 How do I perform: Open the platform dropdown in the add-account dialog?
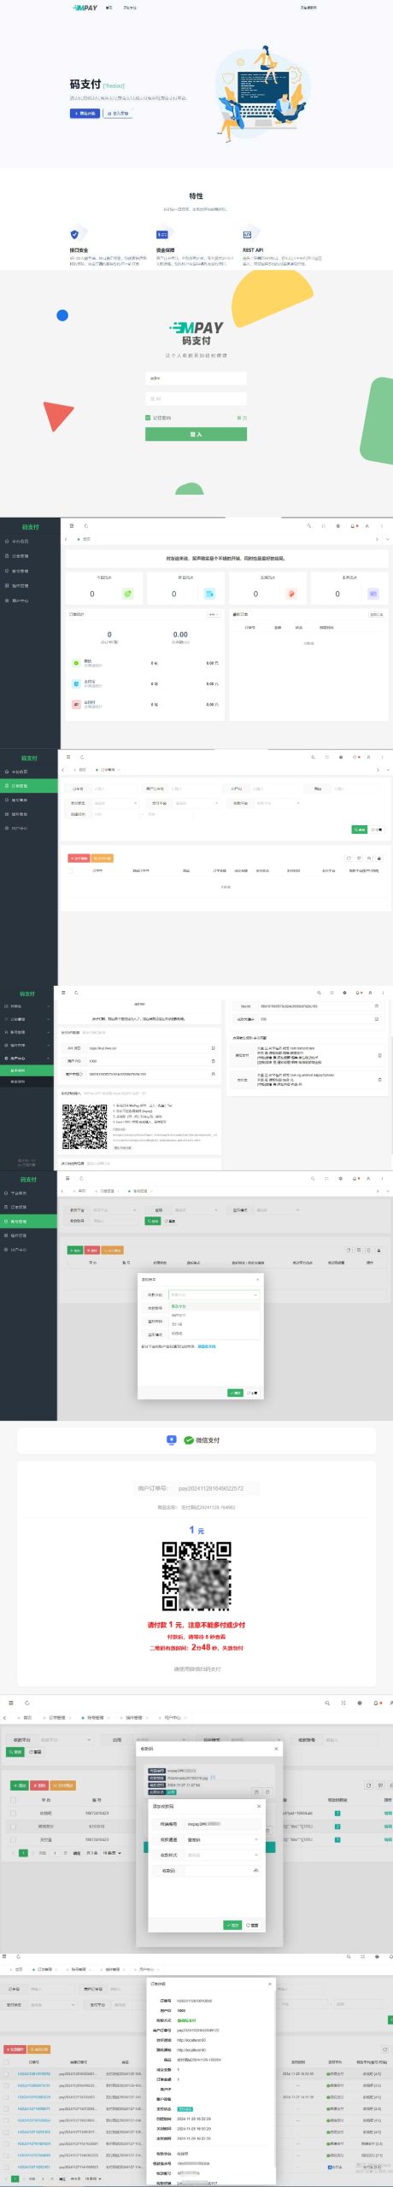[x=214, y=1295]
